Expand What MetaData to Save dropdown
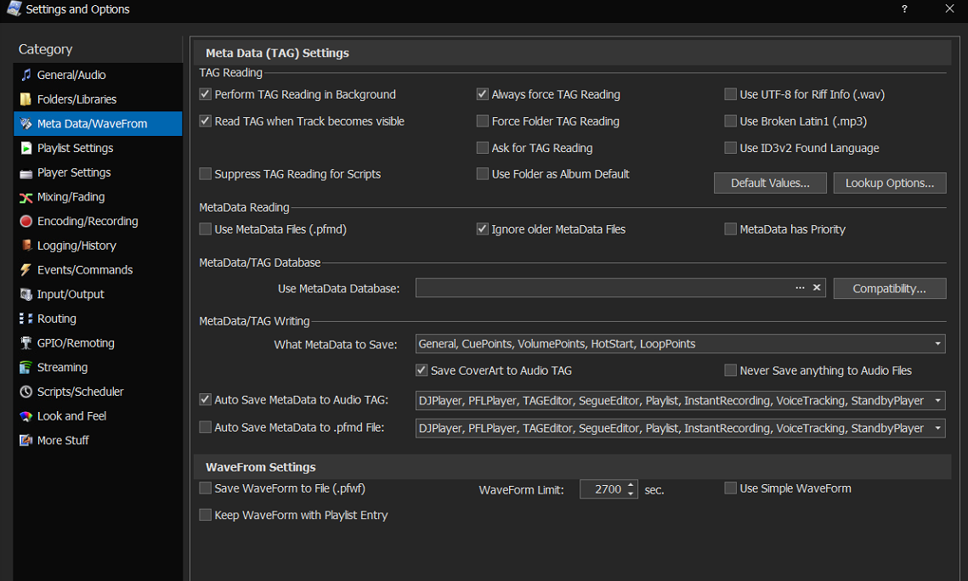This screenshot has width=968, height=581. pyautogui.click(x=937, y=344)
